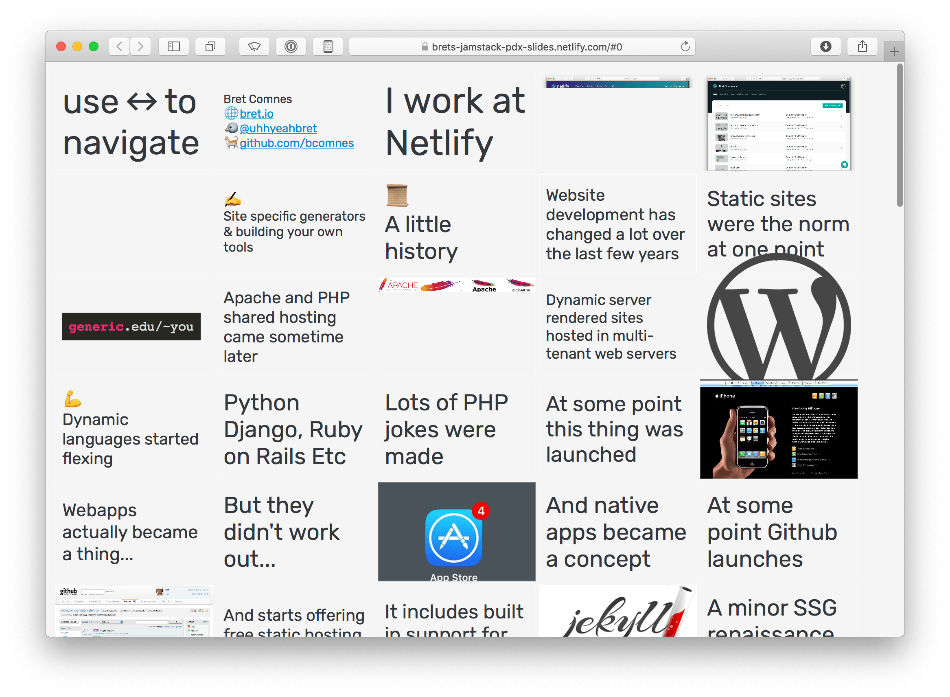Select 'At some point this thing' slide
This screenshot has height=697, width=950.
pos(617,429)
